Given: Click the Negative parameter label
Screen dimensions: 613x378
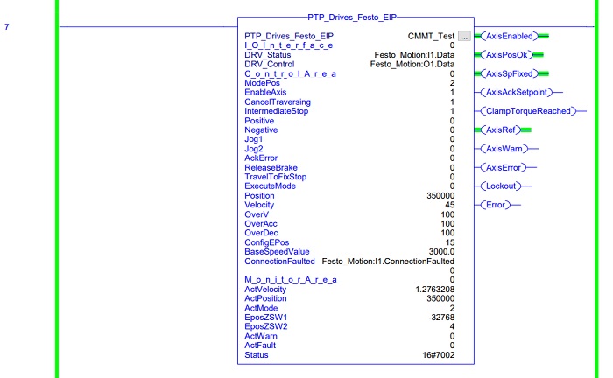Looking at the screenshot, I should [261, 130].
